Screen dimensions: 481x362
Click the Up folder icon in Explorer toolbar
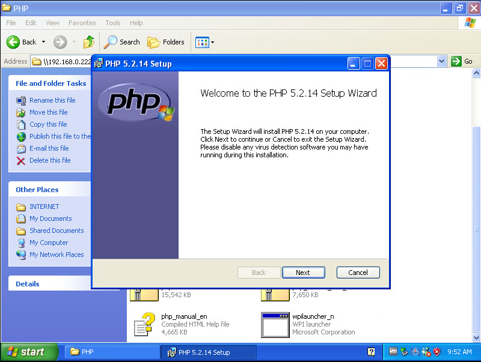coord(89,42)
